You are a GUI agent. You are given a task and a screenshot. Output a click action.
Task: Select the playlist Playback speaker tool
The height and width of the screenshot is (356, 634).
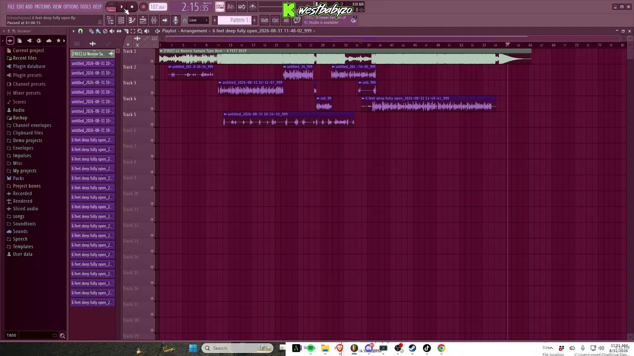click(147, 31)
